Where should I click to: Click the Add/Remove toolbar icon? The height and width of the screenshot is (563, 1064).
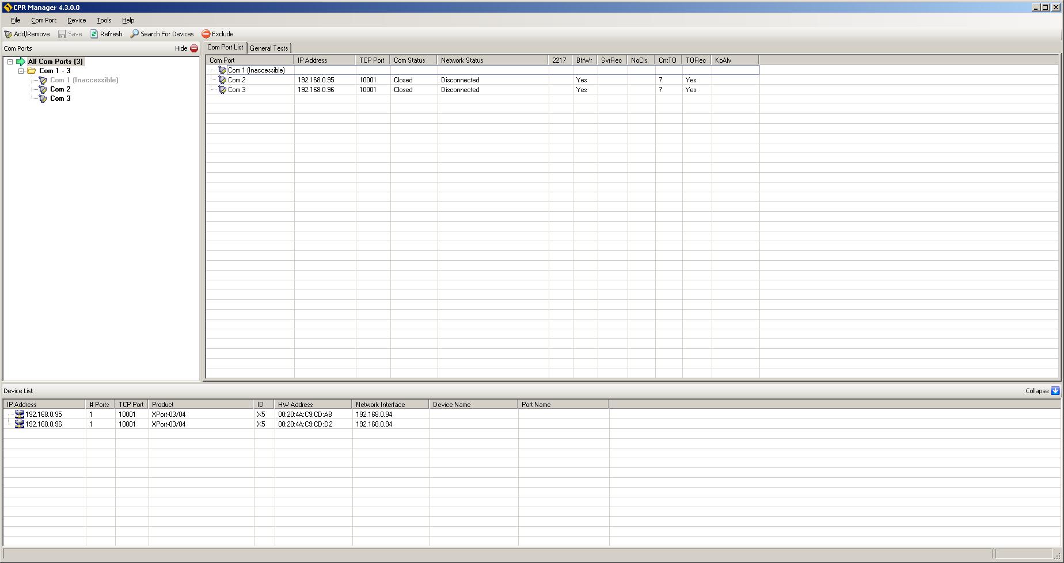point(8,34)
